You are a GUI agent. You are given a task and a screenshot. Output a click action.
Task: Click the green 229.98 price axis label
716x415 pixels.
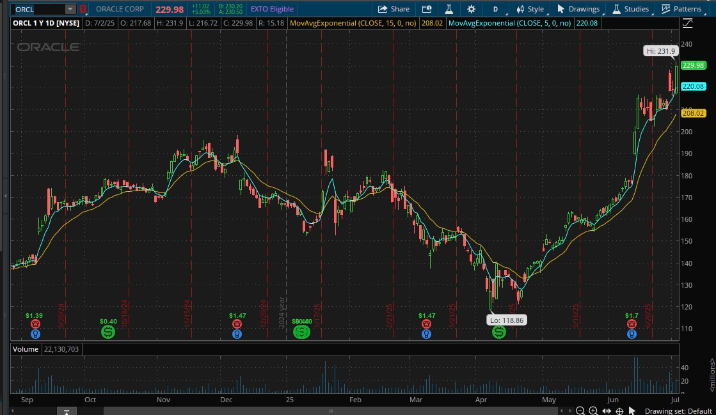693,65
